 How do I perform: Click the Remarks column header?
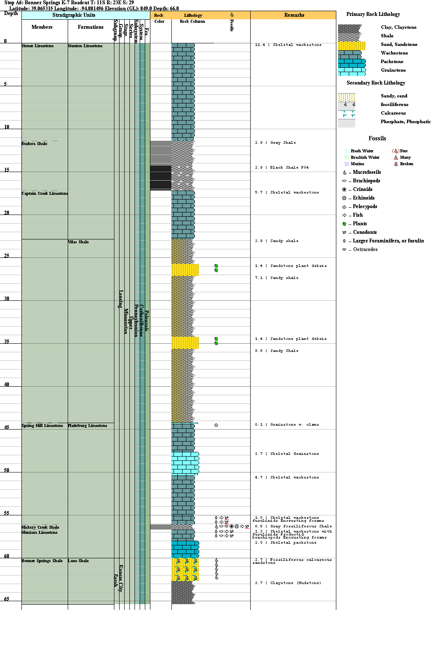point(294,15)
